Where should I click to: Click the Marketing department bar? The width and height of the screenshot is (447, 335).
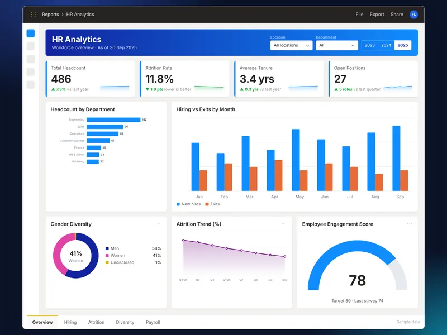(x=93, y=161)
